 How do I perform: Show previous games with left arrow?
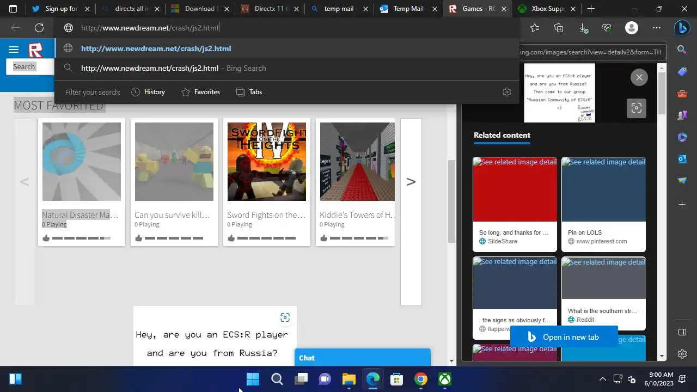pyautogui.click(x=25, y=182)
